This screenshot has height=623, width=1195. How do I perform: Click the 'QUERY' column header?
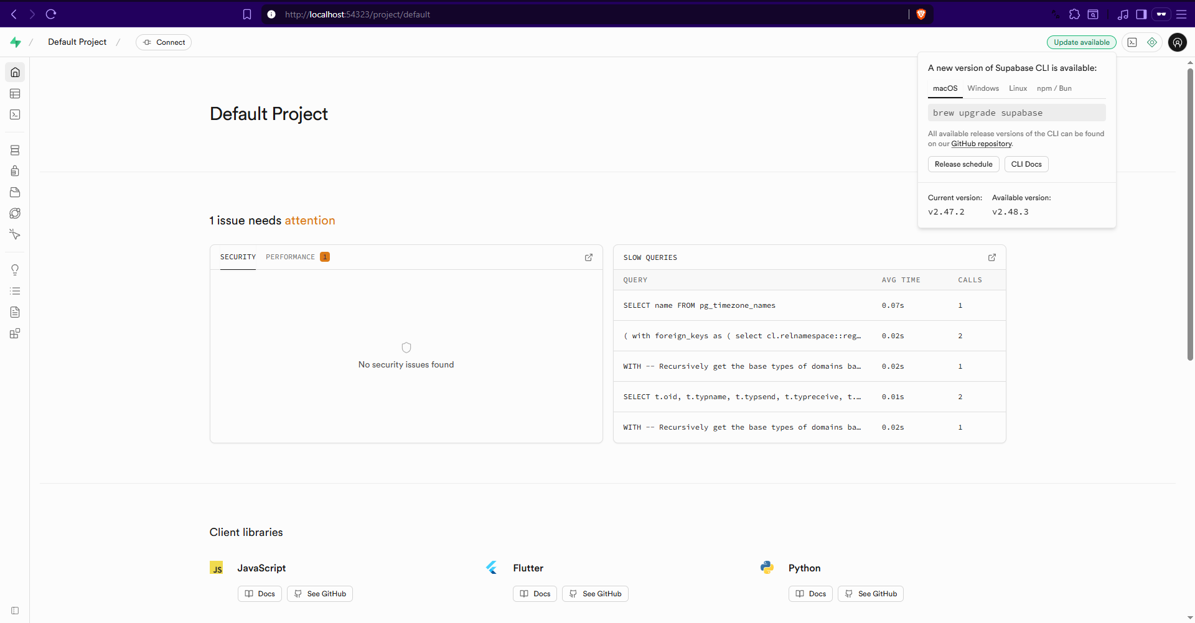pos(635,280)
